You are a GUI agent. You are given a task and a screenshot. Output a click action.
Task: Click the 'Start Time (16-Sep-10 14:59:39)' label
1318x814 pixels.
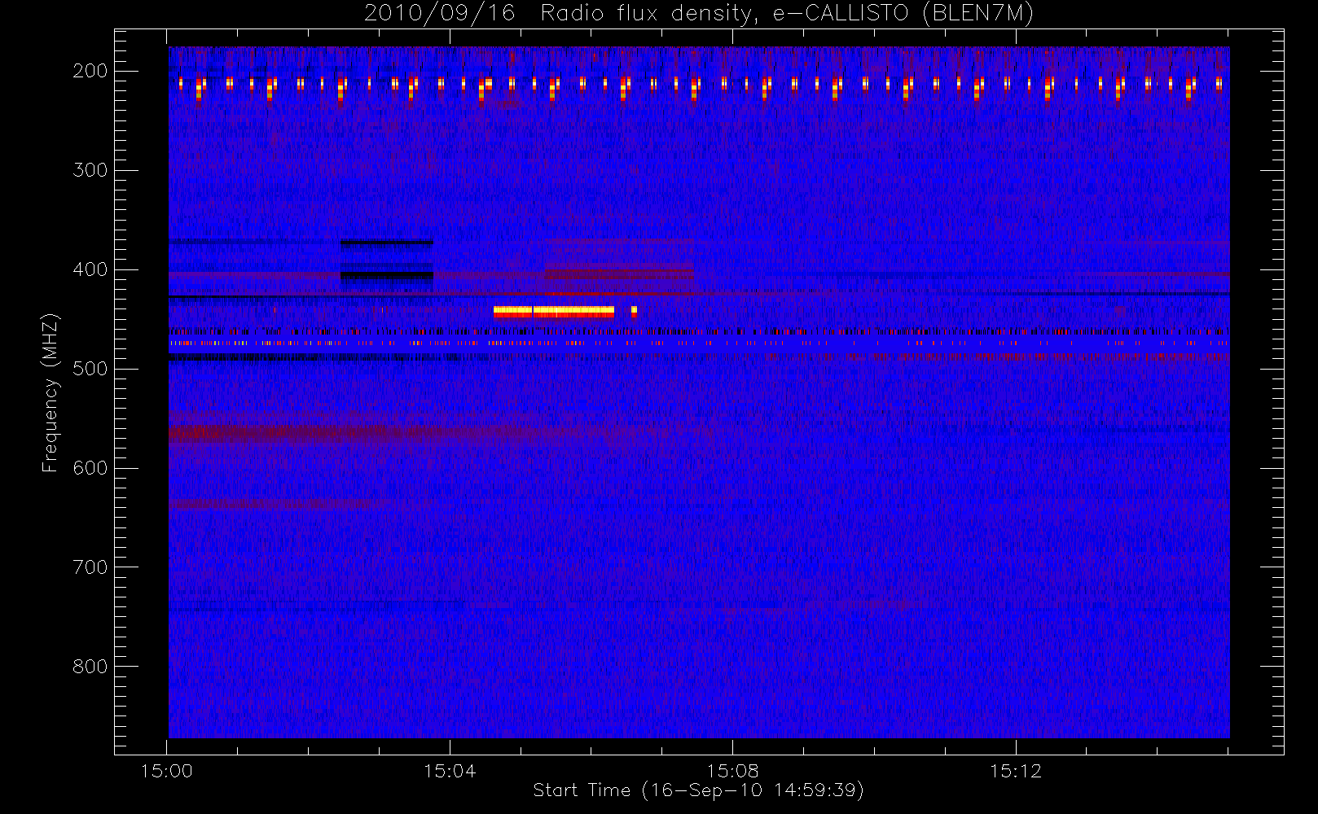(x=698, y=790)
